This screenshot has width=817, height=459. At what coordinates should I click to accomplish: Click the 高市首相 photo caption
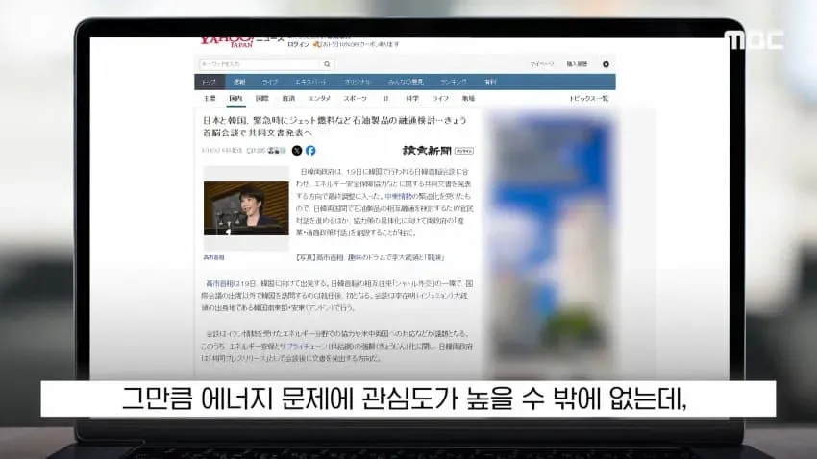[x=213, y=257]
